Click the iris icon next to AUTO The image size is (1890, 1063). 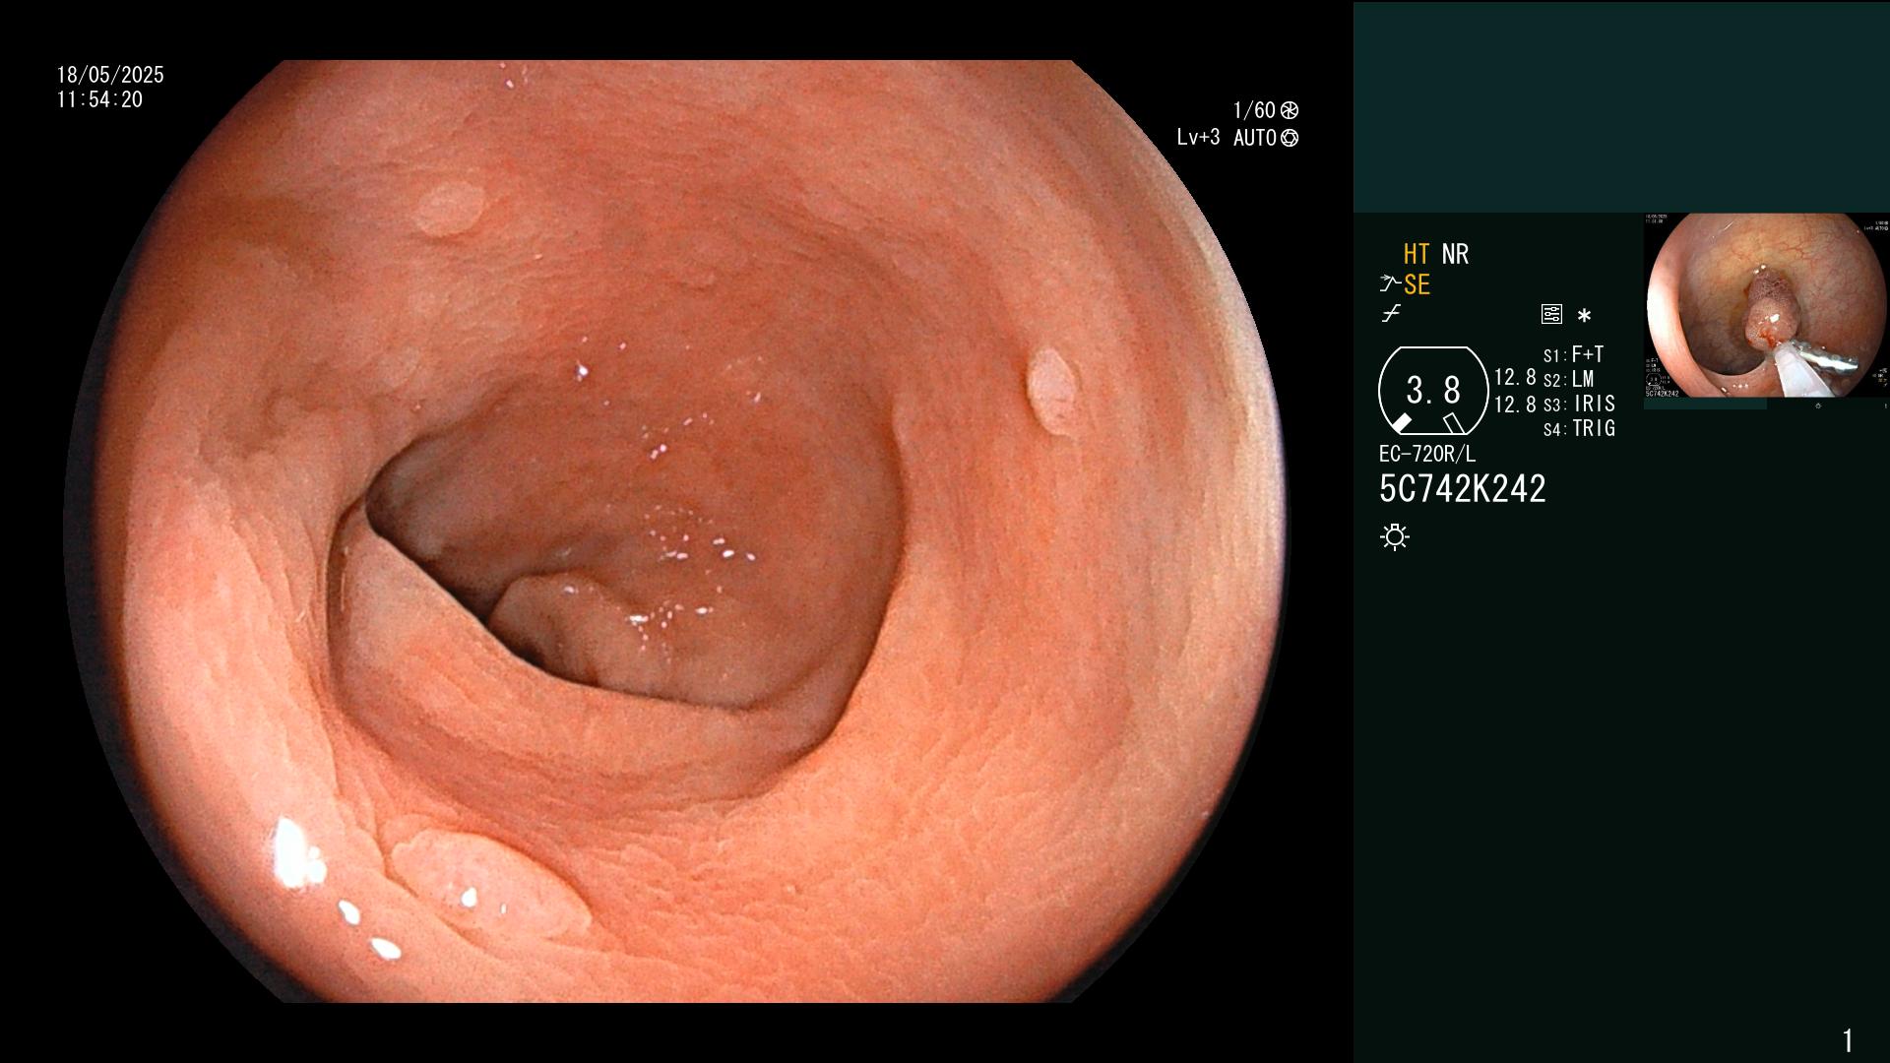(x=1290, y=138)
